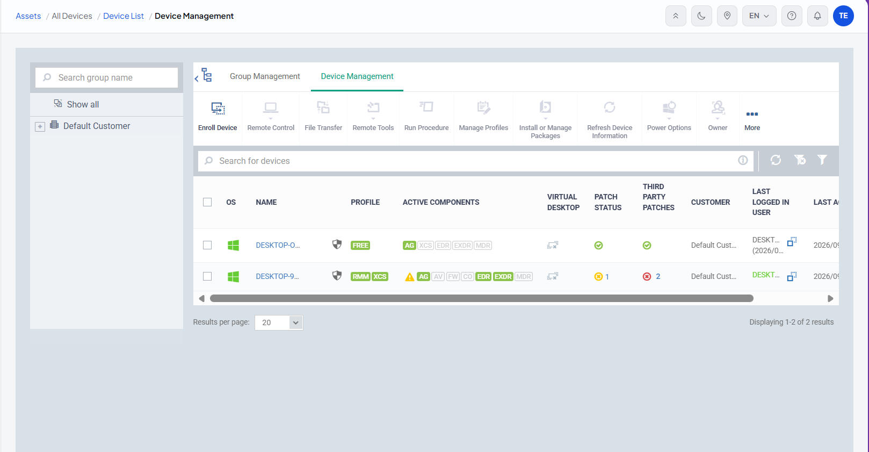Check the DESKTOP-O... device row
The image size is (869, 452).
coord(207,245)
